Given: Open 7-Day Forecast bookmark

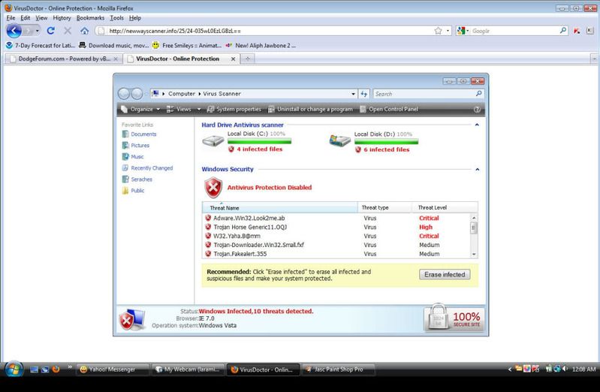Looking at the screenshot, I should (x=41, y=45).
